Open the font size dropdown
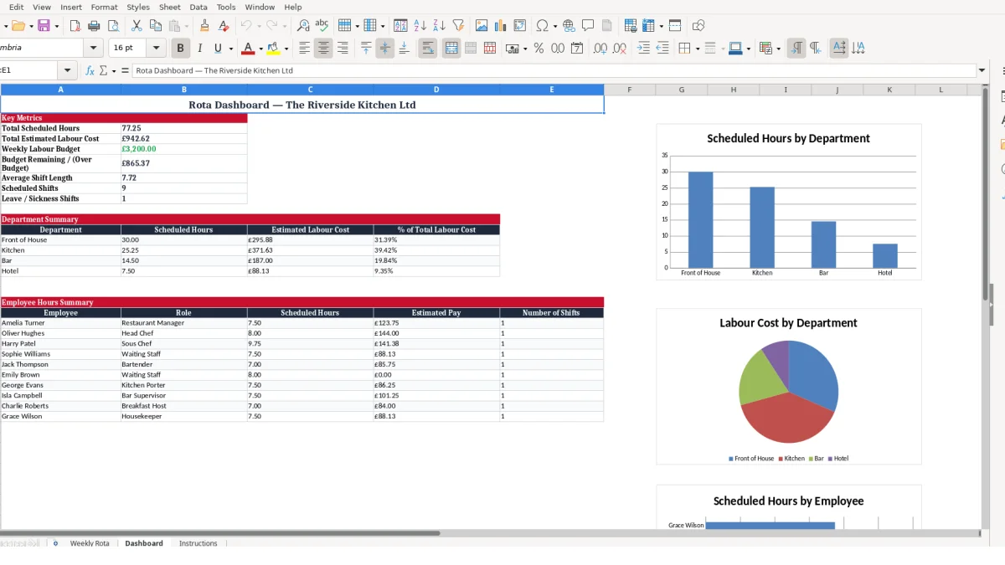Screen dimensions: 1005x565 click(157, 49)
